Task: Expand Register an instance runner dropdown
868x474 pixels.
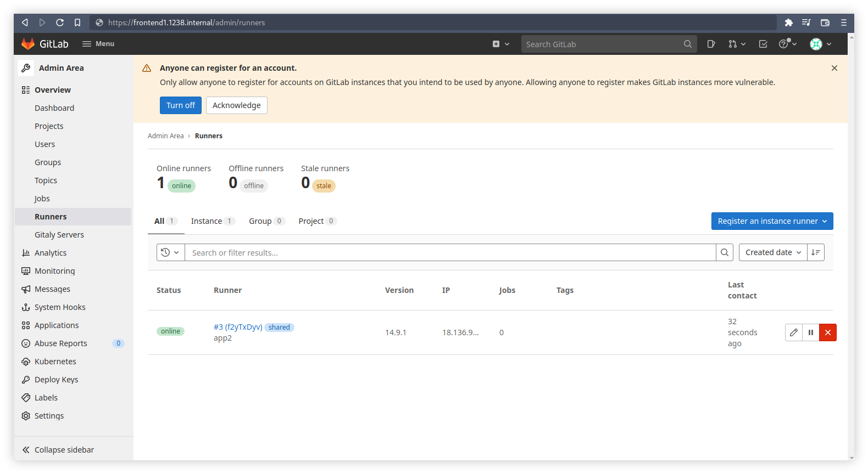Action: point(772,221)
